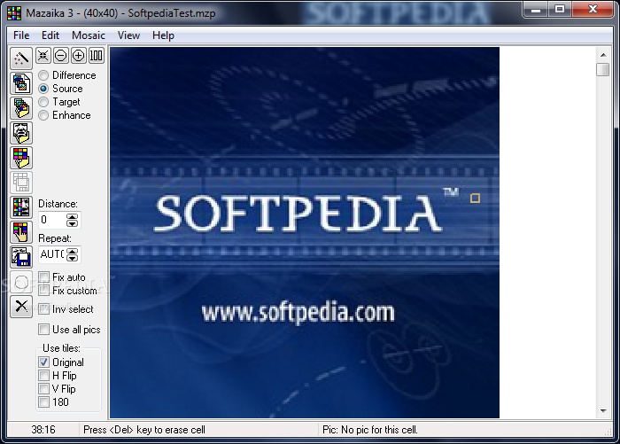Select the Difference view radio button
620x444 pixels.
tap(43, 75)
